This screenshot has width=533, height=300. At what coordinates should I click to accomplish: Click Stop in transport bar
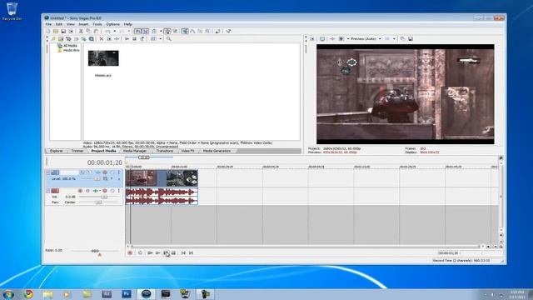pyautogui.click(x=173, y=252)
